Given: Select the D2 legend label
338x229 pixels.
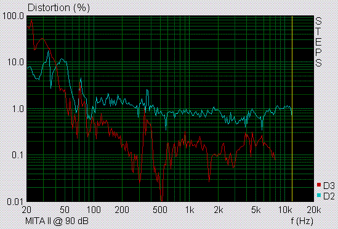Looking at the screenshot, I should [329, 196].
